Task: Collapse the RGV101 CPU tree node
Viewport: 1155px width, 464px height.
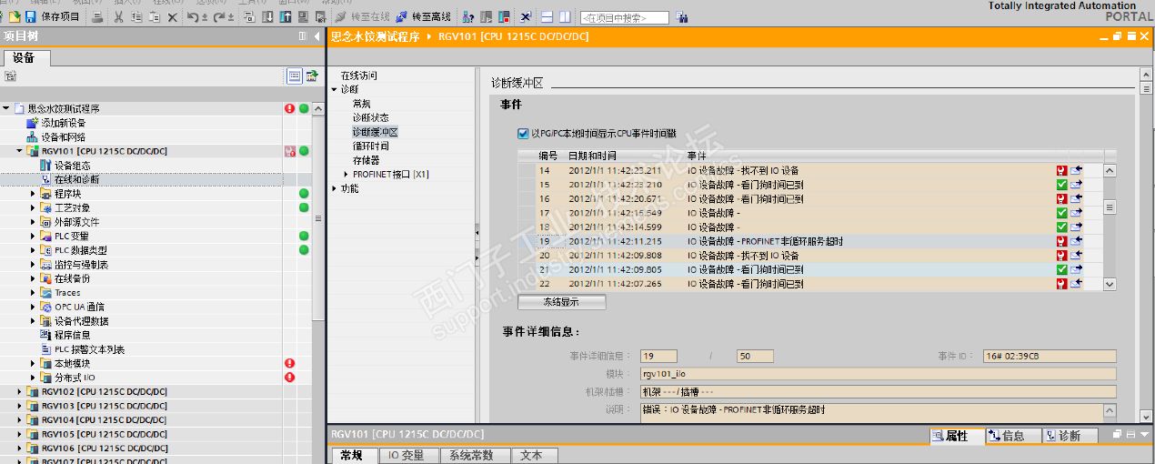Action: [x=20, y=151]
